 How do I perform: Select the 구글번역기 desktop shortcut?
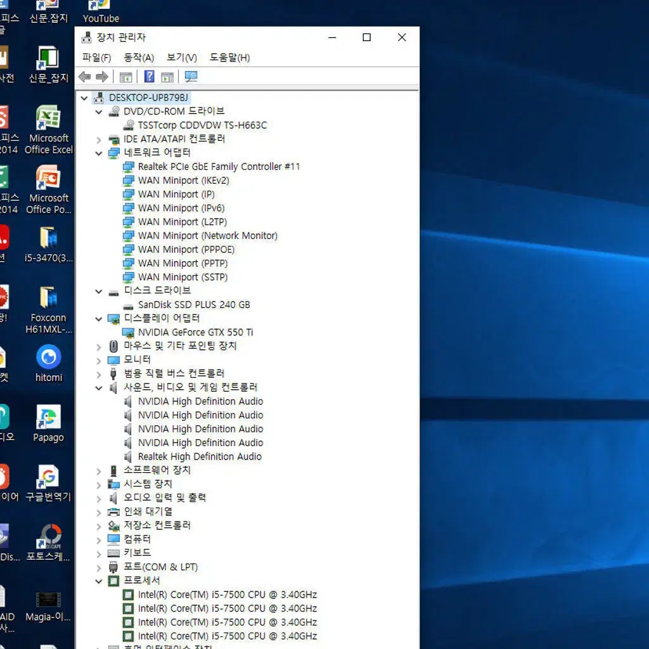48,483
